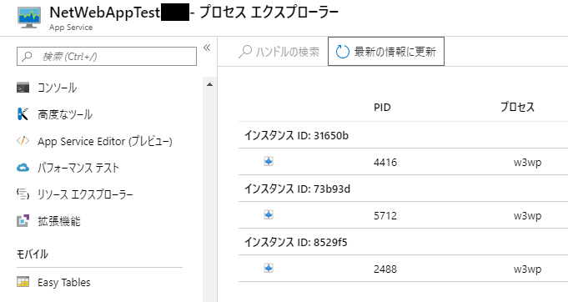The height and width of the screenshot is (302, 568).
Task: Click the プロセス column header
Action: coord(517,107)
